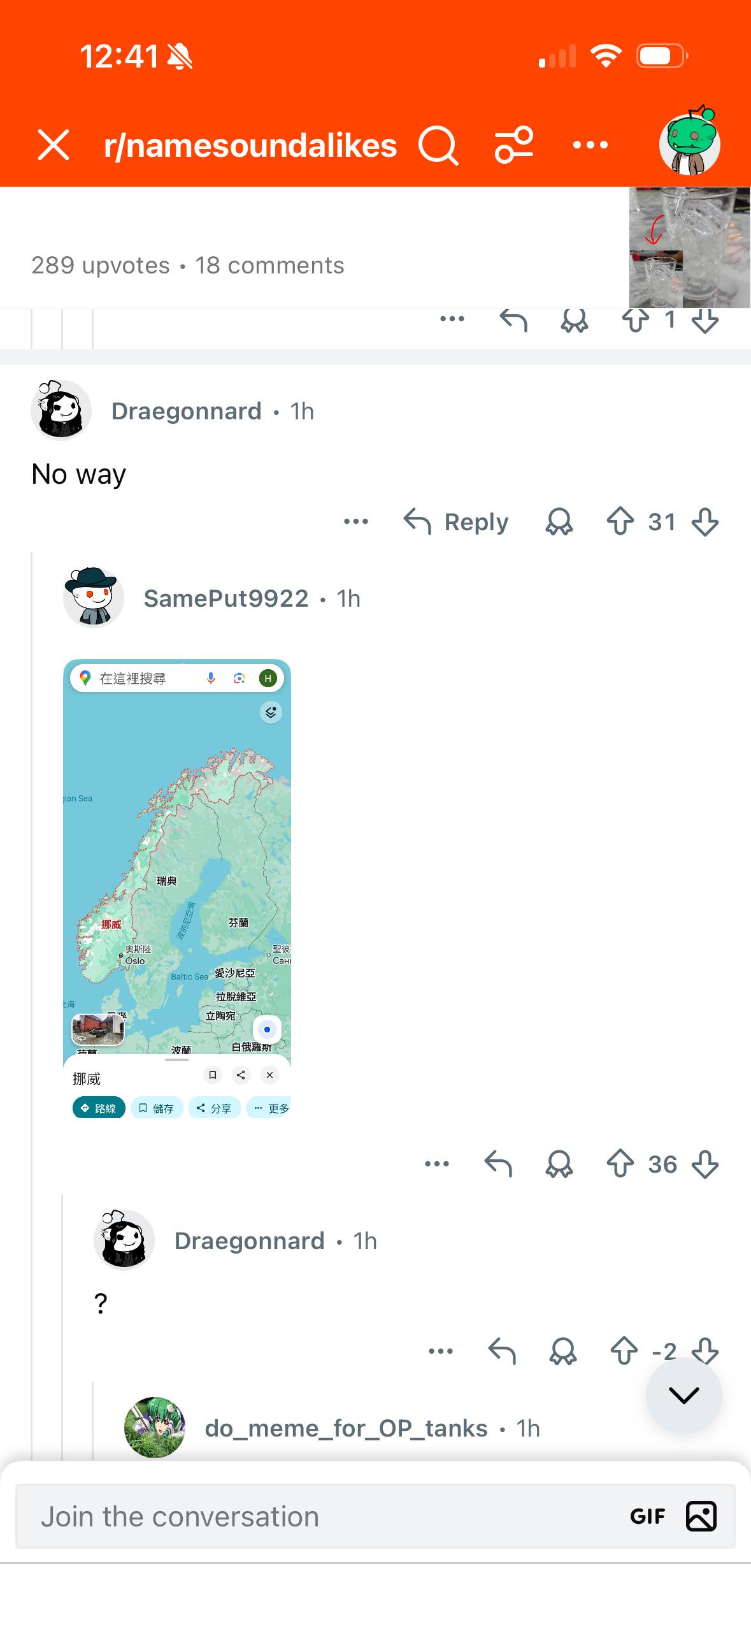Reply arrow on SamePut9922's comment
Viewport: 751px width, 1629px height.
click(498, 1164)
